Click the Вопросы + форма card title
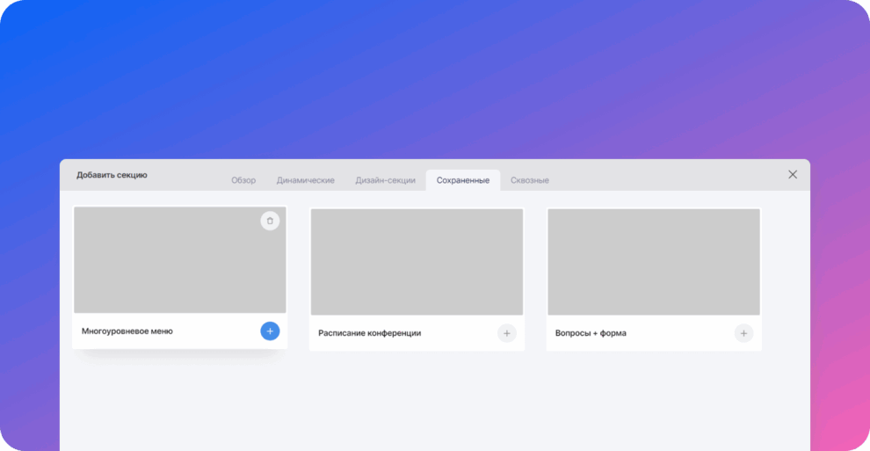This screenshot has width=870, height=451. coord(591,333)
